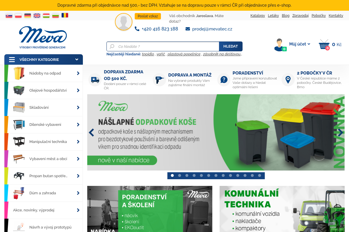The image size is (349, 232).
Task: Email prodej@mevatec.cz link
Action: [x=212, y=29]
